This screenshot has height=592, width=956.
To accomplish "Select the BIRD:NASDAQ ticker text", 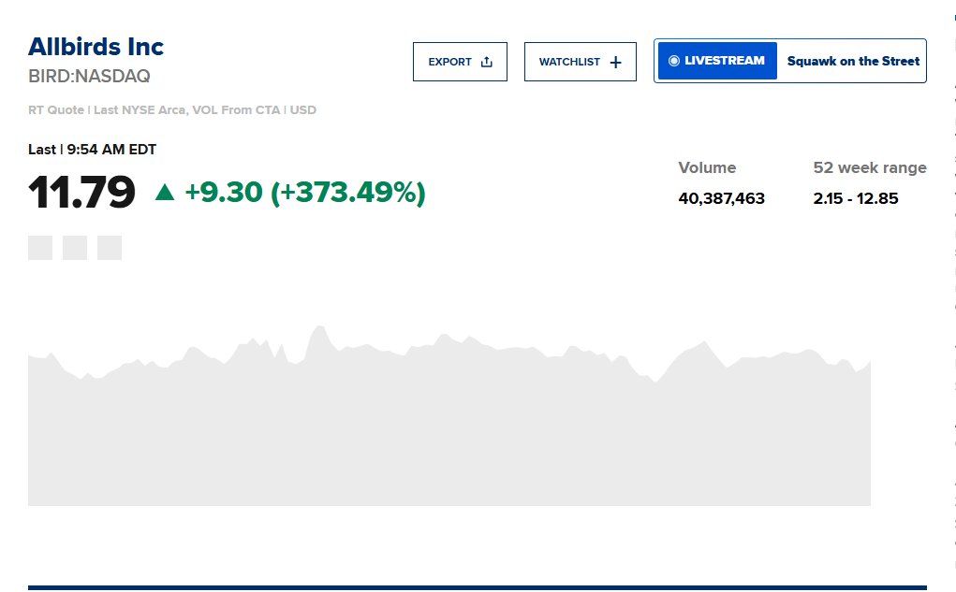I will click(89, 76).
